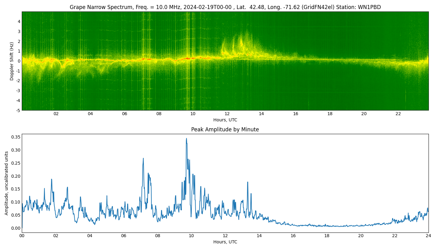Select the 4 tick on Doppler shift axis
436x249 pixels.
(19, 21)
